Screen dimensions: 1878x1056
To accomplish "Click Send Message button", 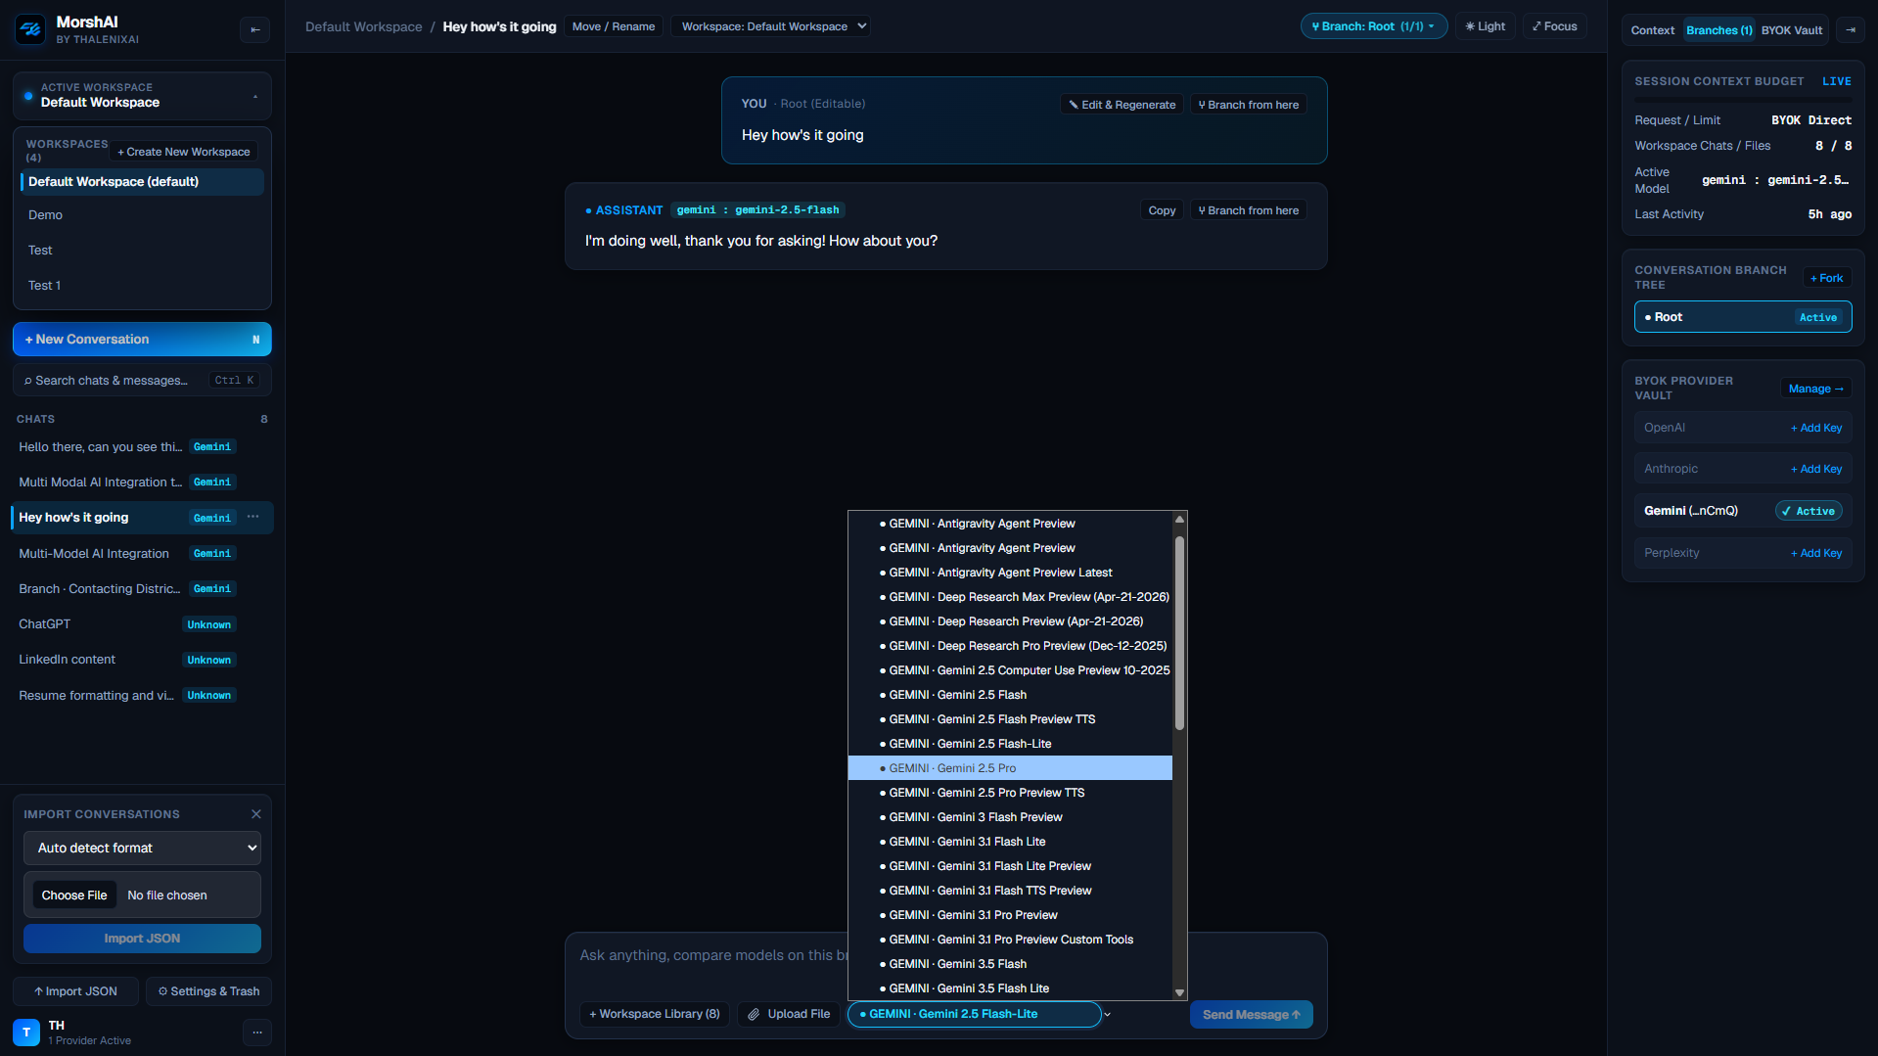I will pos(1251,1015).
